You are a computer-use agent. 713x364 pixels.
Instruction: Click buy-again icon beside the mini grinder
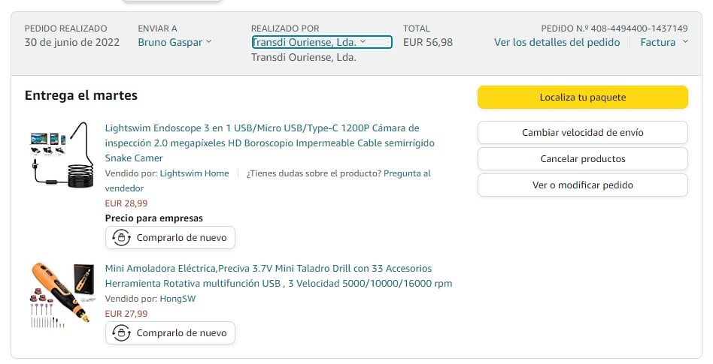coord(122,332)
